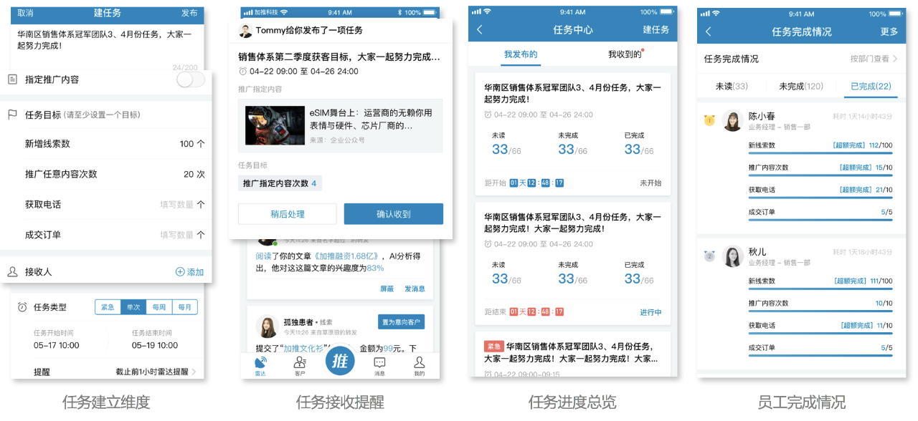This screenshot has height=421, width=918.
Task: Toggle the 指定推广内容 switch
Action: (x=190, y=79)
